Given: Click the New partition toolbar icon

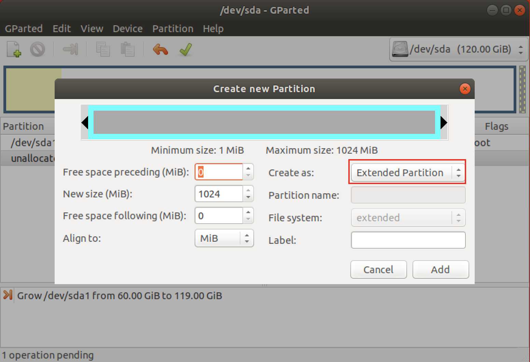Looking at the screenshot, I should click(14, 49).
